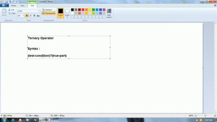Pick the gray palette swatch
The width and height of the screenshot is (217, 122).
tap(76, 10)
